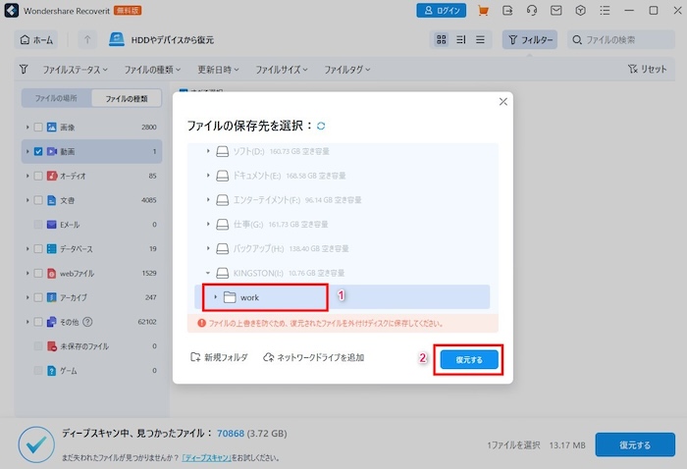Close the save location dialog
Viewport: 687px width, 469px height.
[503, 102]
